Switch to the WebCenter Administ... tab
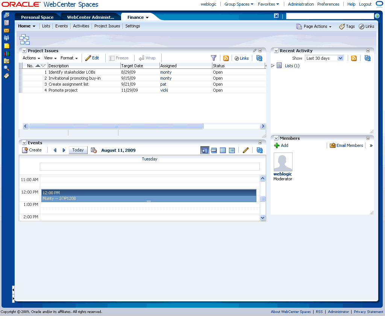385x322 pixels. (91, 17)
